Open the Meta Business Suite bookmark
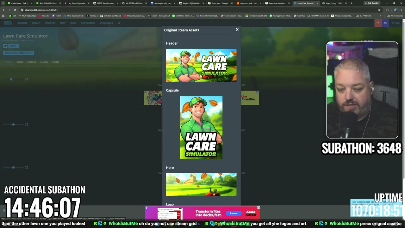 [73, 16]
